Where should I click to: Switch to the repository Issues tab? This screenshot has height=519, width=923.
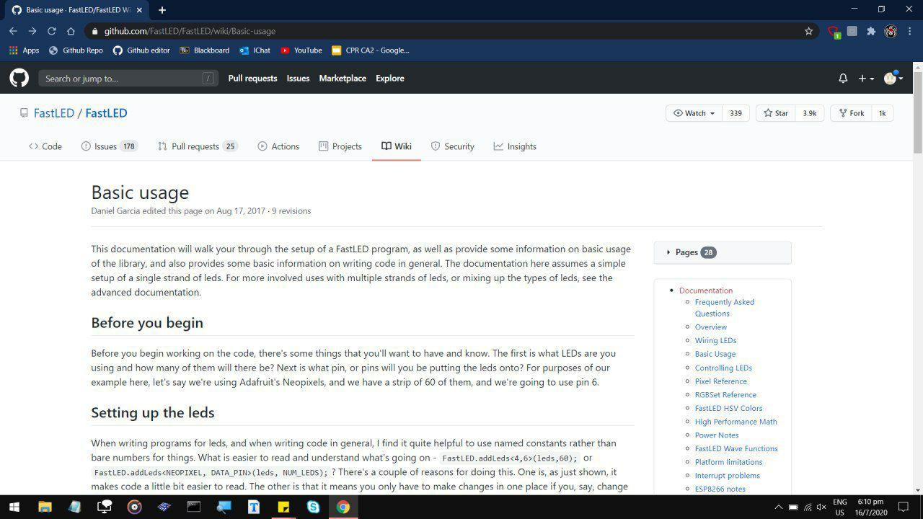click(x=109, y=146)
